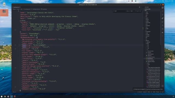175x98 pixels.
Task: Click the "bootstrap-touchspin" dependency line
Action: tap(35, 47)
